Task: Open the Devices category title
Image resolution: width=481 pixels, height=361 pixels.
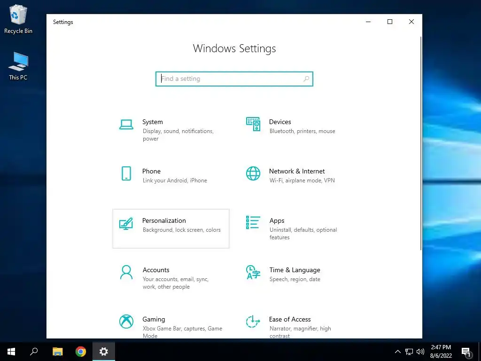Action: (280, 122)
